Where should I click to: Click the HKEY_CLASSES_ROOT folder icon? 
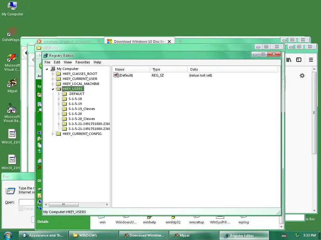59,74
